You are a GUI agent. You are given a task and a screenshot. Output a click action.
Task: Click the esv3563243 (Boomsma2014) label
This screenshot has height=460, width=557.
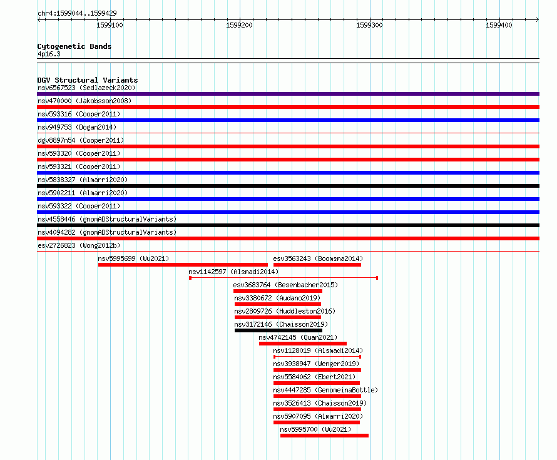click(x=318, y=258)
